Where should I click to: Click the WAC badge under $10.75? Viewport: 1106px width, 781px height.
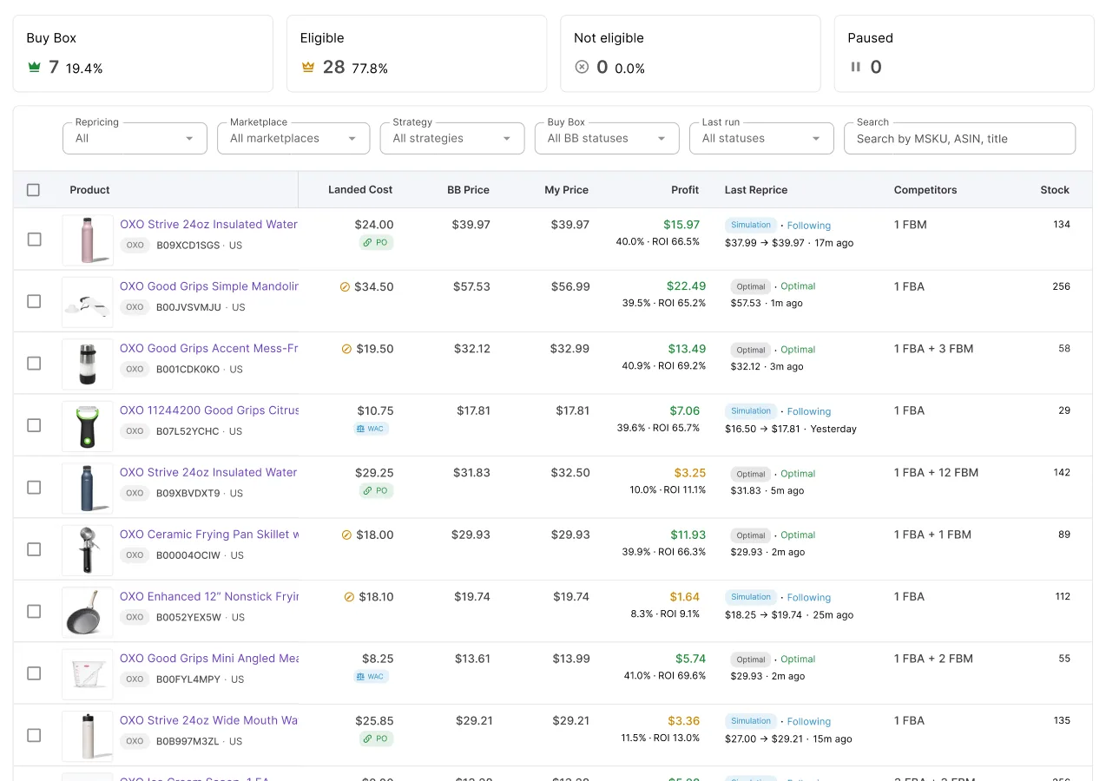tap(371, 429)
